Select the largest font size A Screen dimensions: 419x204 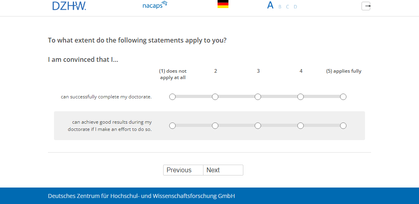pos(270,5)
